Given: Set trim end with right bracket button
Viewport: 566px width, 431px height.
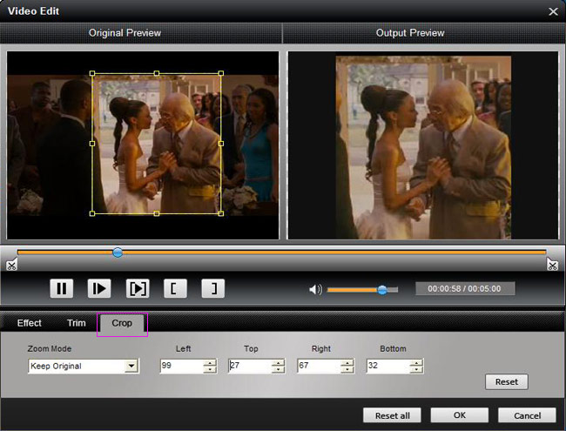Looking at the screenshot, I should click(212, 289).
